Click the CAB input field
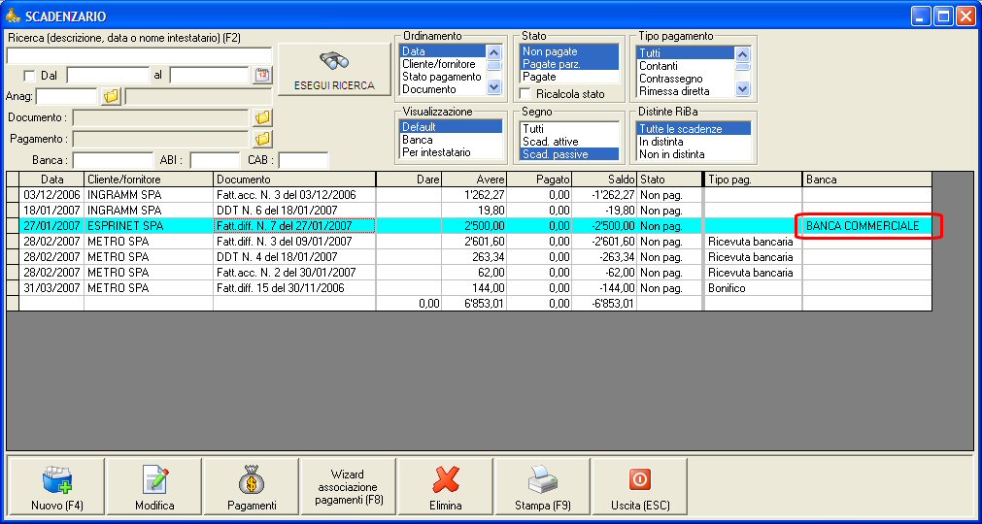Image resolution: width=982 pixels, height=524 pixels. click(303, 160)
